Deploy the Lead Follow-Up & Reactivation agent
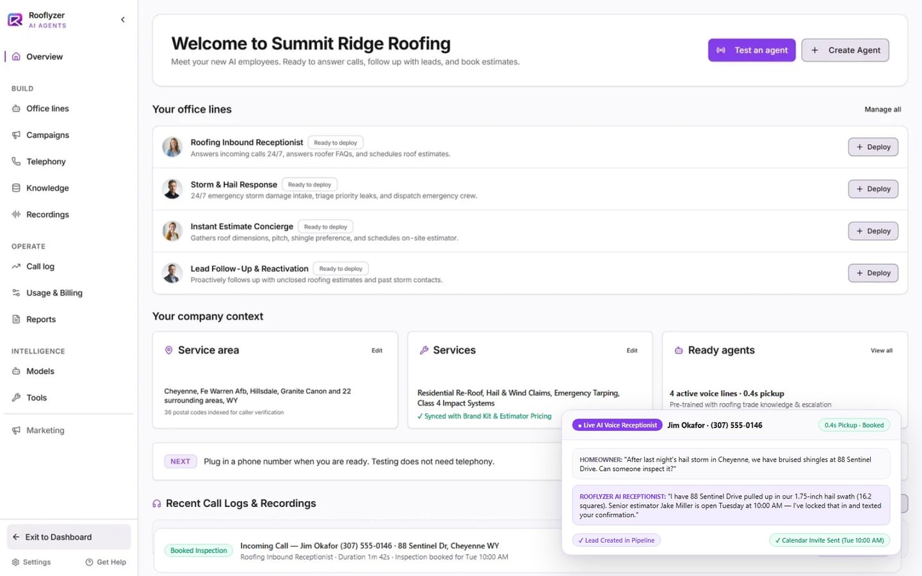The width and height of the screenshot is (922, 576). (x=873, y=273)
